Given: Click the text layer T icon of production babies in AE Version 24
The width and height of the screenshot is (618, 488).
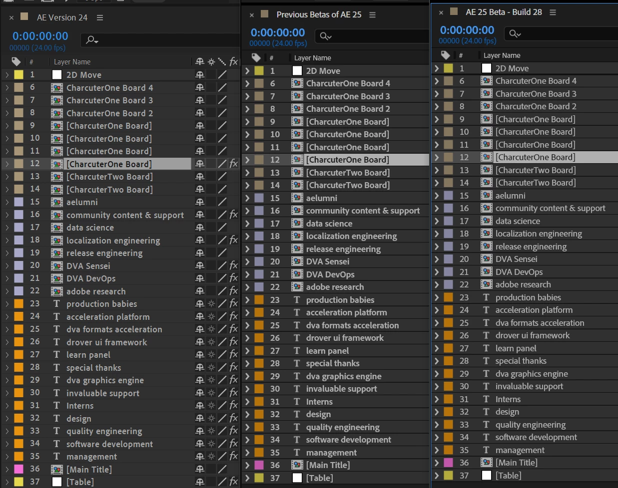Looking at the screenshot, I should pyautogui.click(x=56, y=303).
